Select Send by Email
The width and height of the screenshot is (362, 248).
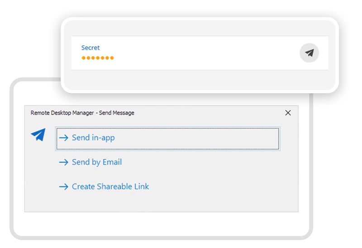pyautogui.click(x=97, y=162)
